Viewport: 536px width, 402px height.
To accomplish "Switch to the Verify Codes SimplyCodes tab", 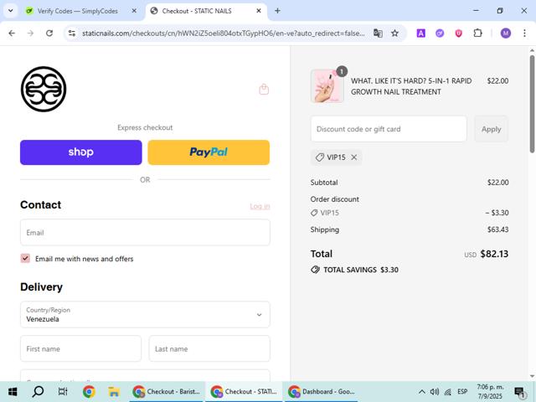I will [78, 11].
